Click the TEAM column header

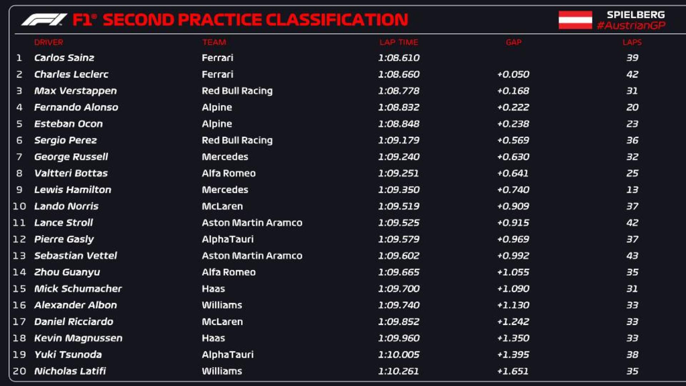point(214,42)
